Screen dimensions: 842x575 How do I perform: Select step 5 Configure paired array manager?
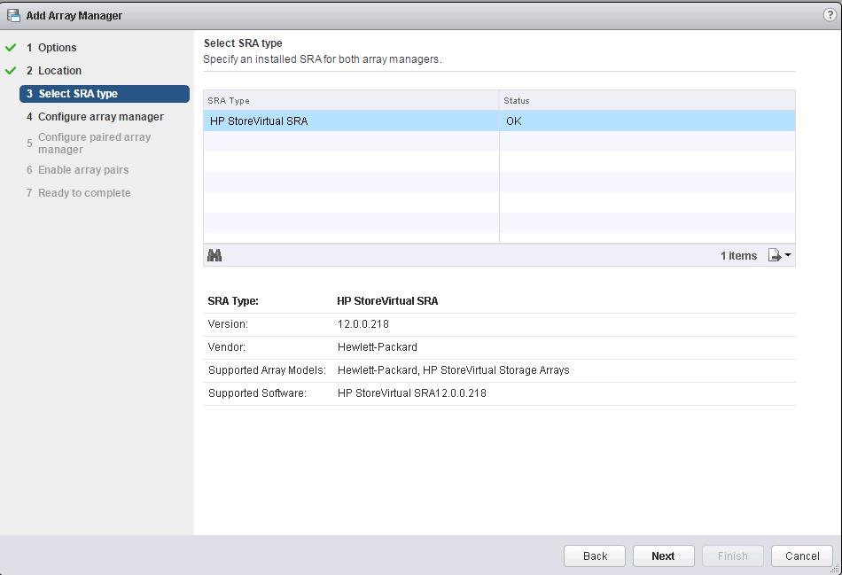tap(89, 144)
